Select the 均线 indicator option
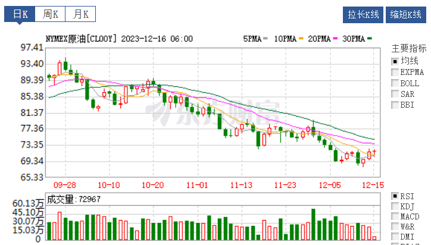This screenshot has width=431, height=245. click(x=395, y=61)
